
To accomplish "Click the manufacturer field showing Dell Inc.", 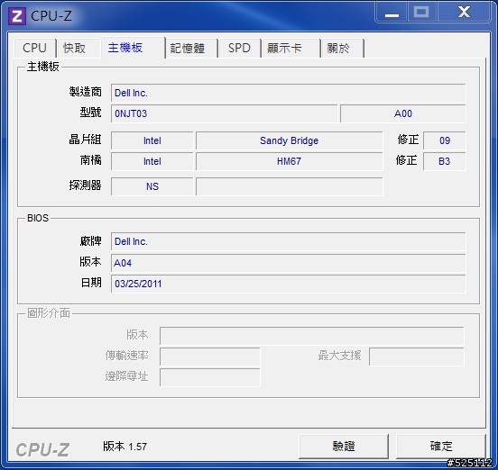I will pyautogui.click(x=289, y=93).
